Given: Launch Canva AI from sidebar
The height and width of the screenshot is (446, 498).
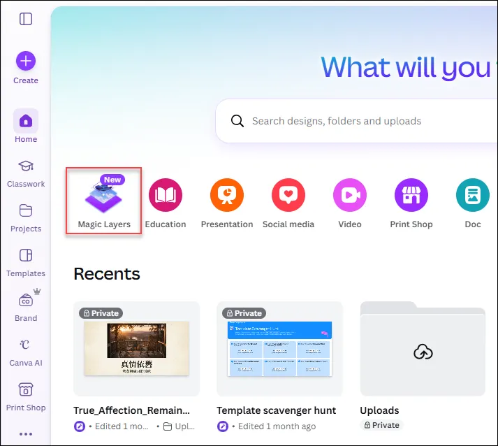Looking at the screenshot, I should pyautogui.click(x=26, y=353).
